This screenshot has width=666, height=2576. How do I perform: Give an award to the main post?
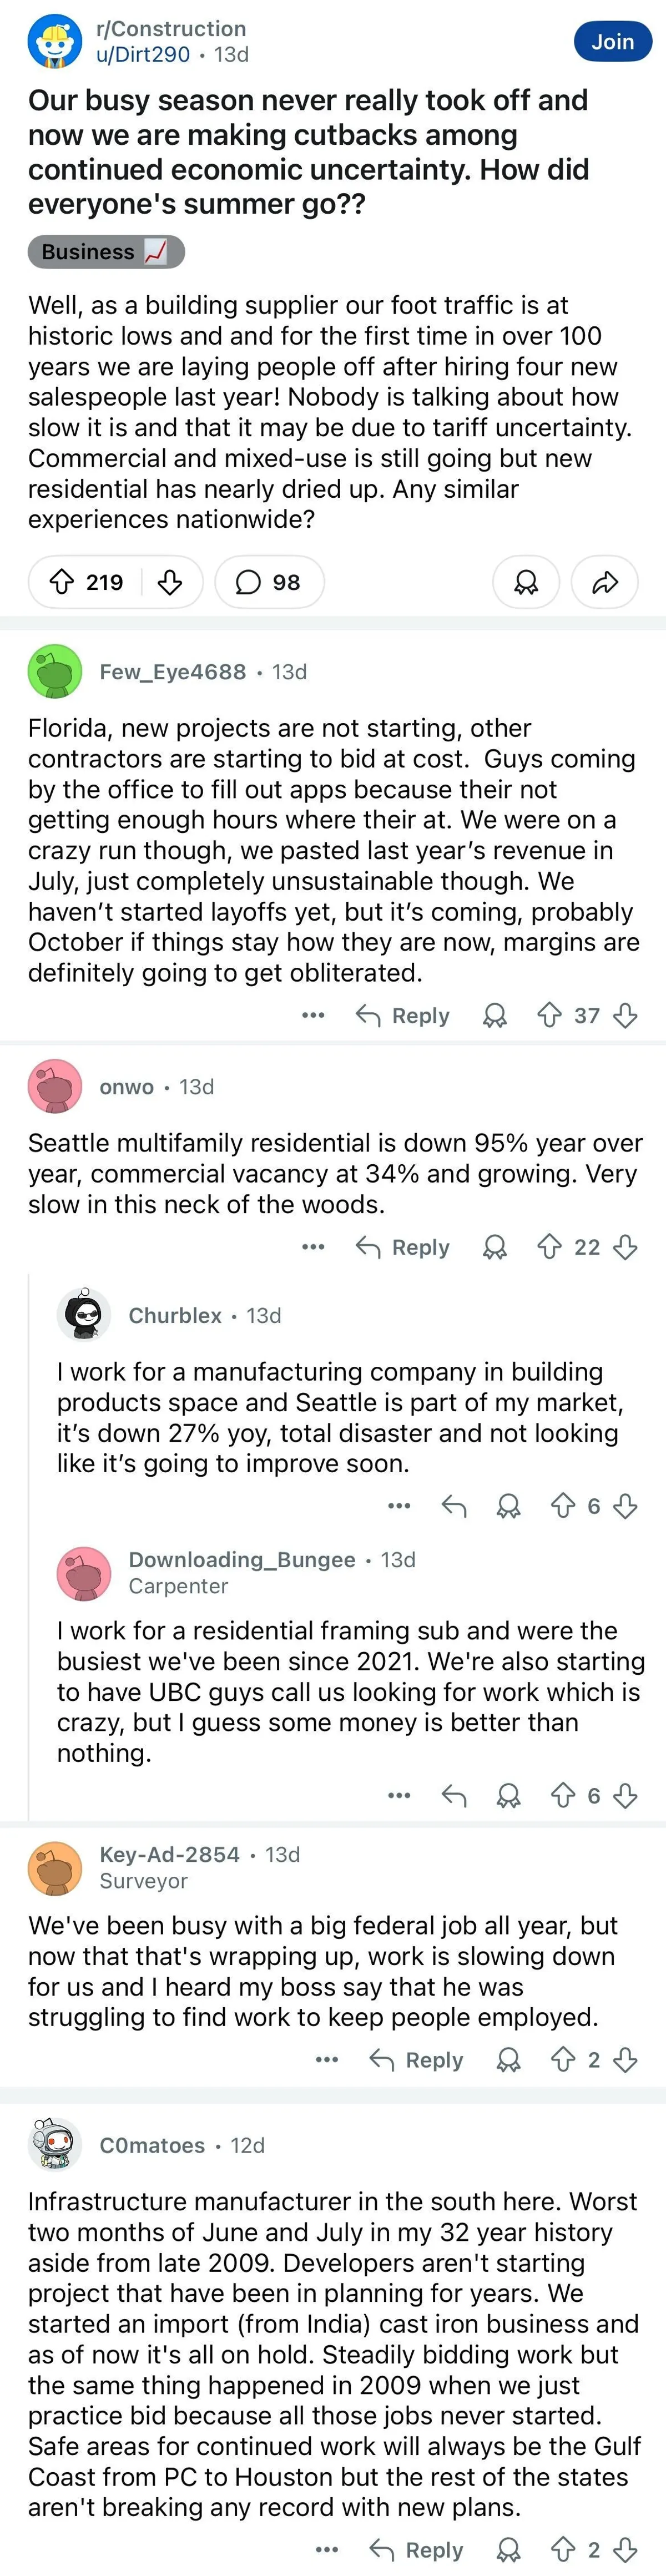pos(525,582)
